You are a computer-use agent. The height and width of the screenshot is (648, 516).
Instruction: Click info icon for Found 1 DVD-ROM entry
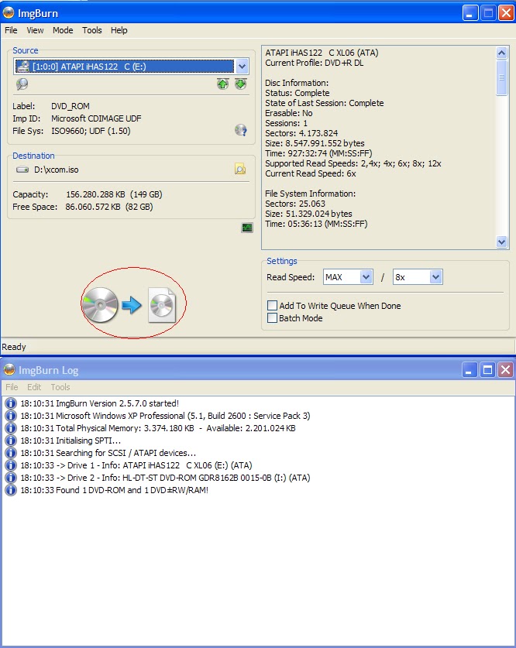(11, 490)
